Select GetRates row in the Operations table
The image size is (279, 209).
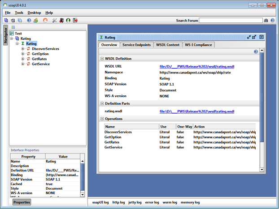coord(180,142)
